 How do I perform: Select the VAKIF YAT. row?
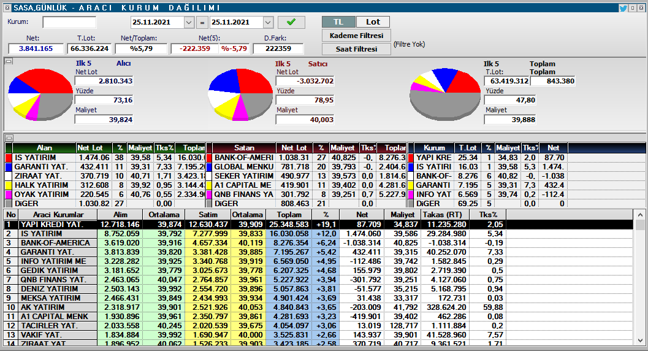pyautogui.click(x=318, y=335)
